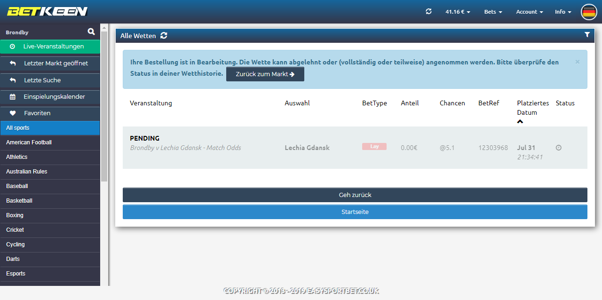The height and width of the screenshot is (300, 602).
Task: Choose Darts sport
Action: [x=50, y=259]
